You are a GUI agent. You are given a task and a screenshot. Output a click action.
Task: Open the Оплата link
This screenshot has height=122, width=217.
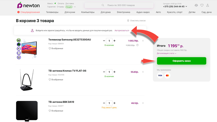tap(61, 4)
